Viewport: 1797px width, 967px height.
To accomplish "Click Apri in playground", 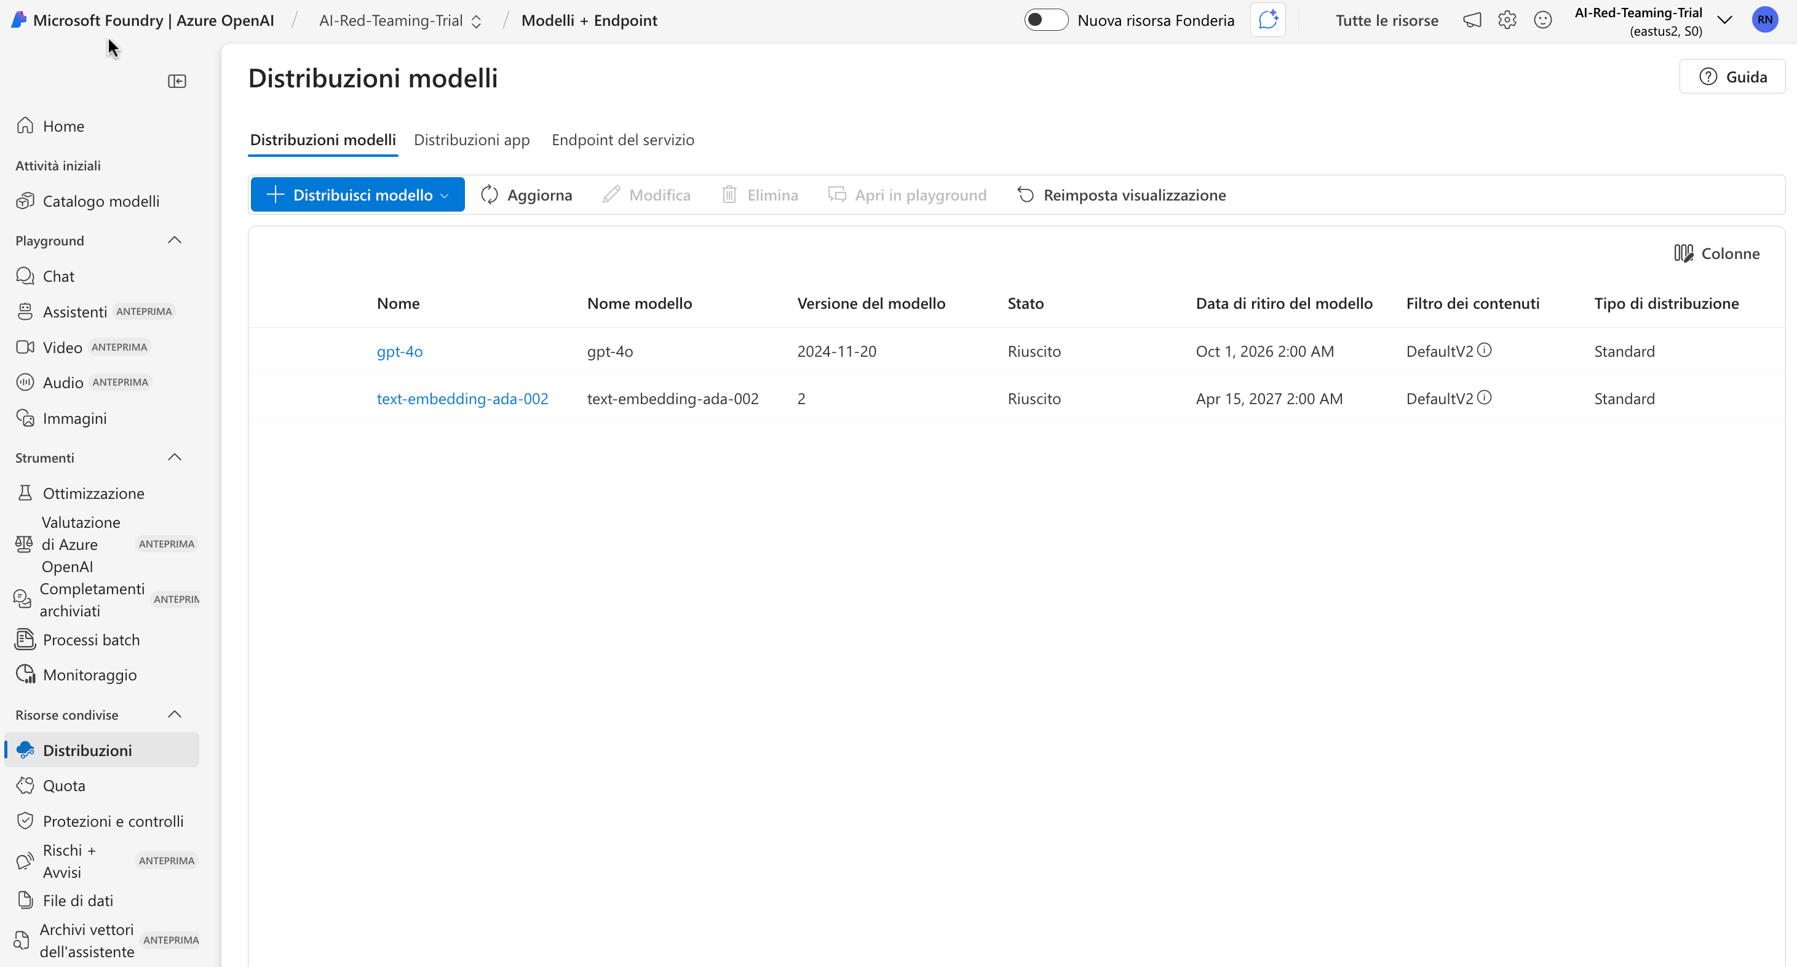I will coord(908,194).
